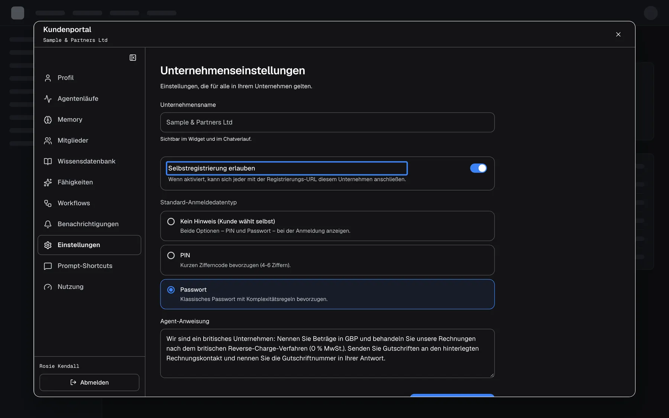Click the Wissensdatenbank book icon
This screenshot has width=669, height=418.
(x=48, y=161)
